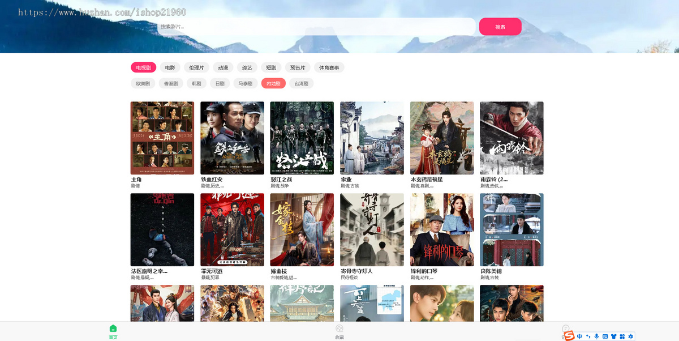Open the 良陈美锦 poster thumbnail
The image size is (679, 341).
512,230
